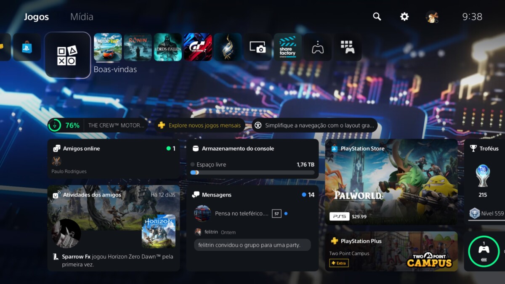Click the Nível 559 trophy level
This screenshot has height=284, width=505.
click(486, 213)
